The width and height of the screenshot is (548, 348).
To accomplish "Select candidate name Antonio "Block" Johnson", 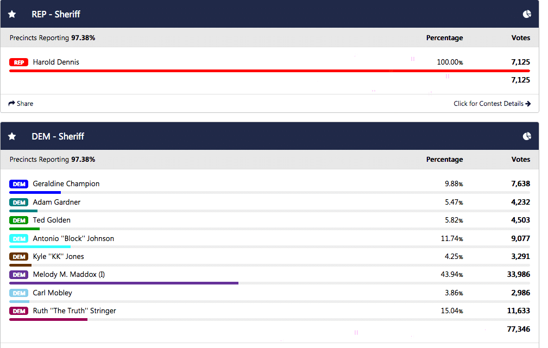I will click(x=73, y=238).
